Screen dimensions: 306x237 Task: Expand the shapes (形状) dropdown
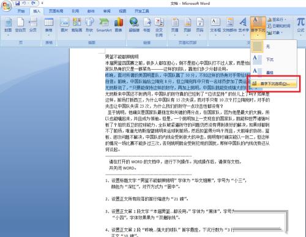(x=89, y=27)
